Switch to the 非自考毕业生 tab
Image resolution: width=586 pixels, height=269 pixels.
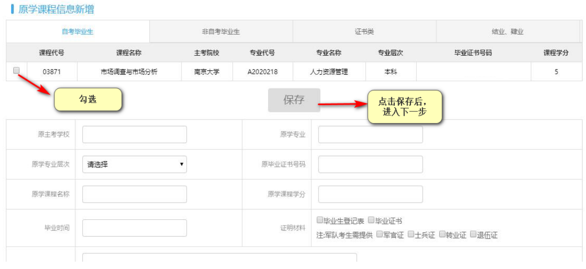pos(221,32)
